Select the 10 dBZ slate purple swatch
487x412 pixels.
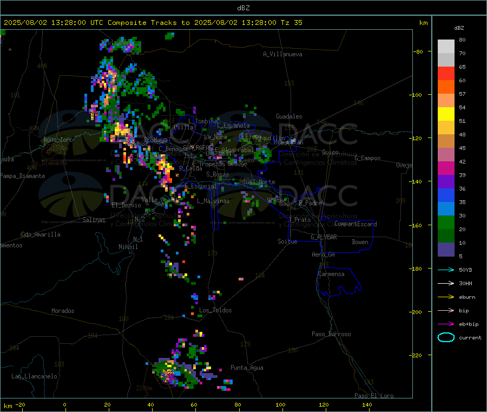(446, 250)
